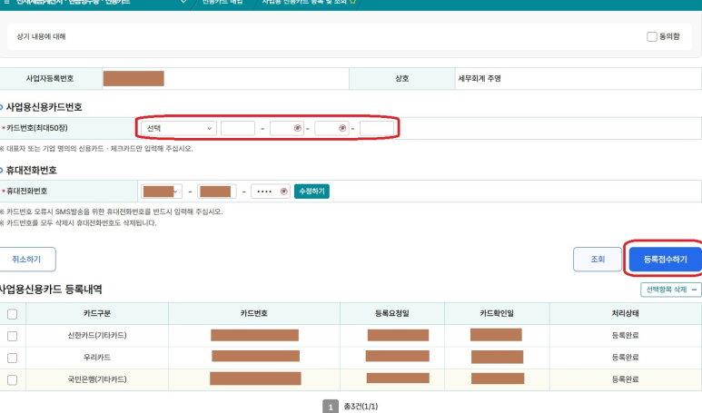Click the third card number input box
702x413 pixels.
(331, 128)
